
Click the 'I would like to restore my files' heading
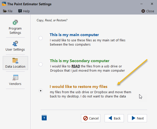[x=78, y=87]
